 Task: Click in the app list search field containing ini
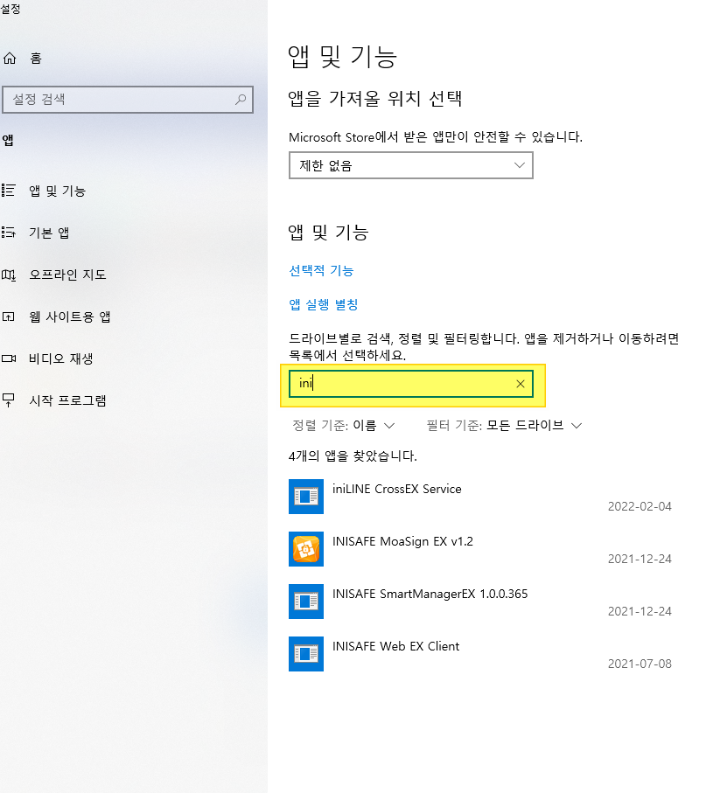click(411, 384)
